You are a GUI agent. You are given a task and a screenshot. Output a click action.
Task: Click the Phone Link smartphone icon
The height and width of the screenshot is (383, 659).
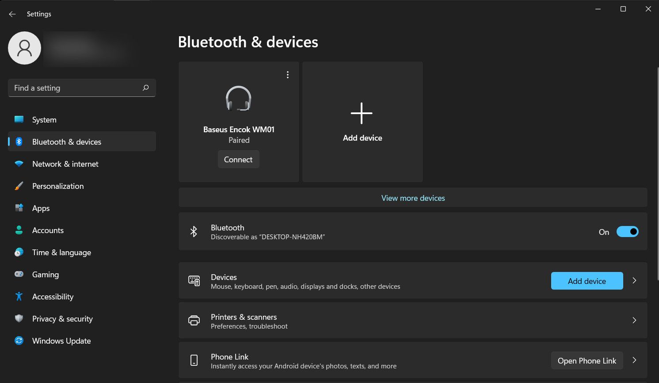tap(194, 360)
